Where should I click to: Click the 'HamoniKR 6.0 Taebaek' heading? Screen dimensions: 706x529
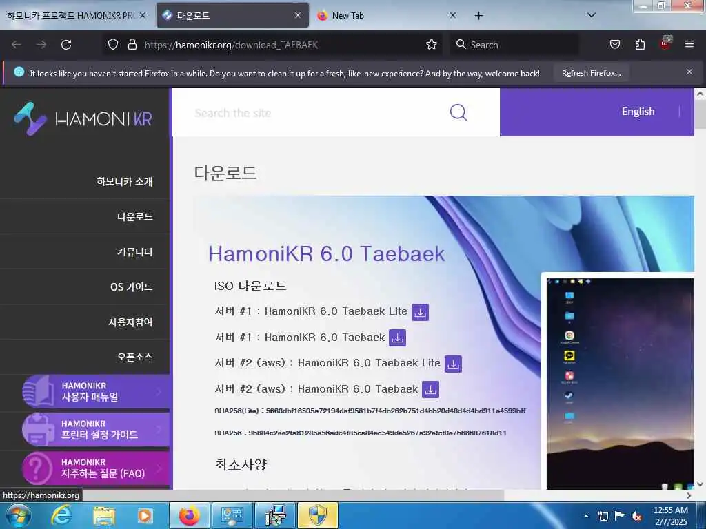pos(326,253)
